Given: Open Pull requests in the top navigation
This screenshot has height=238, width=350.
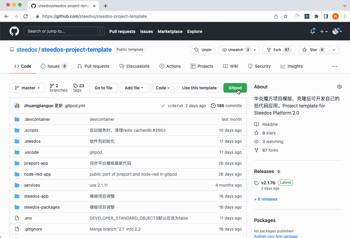Looking at the screenshot, I should point(122,31).
